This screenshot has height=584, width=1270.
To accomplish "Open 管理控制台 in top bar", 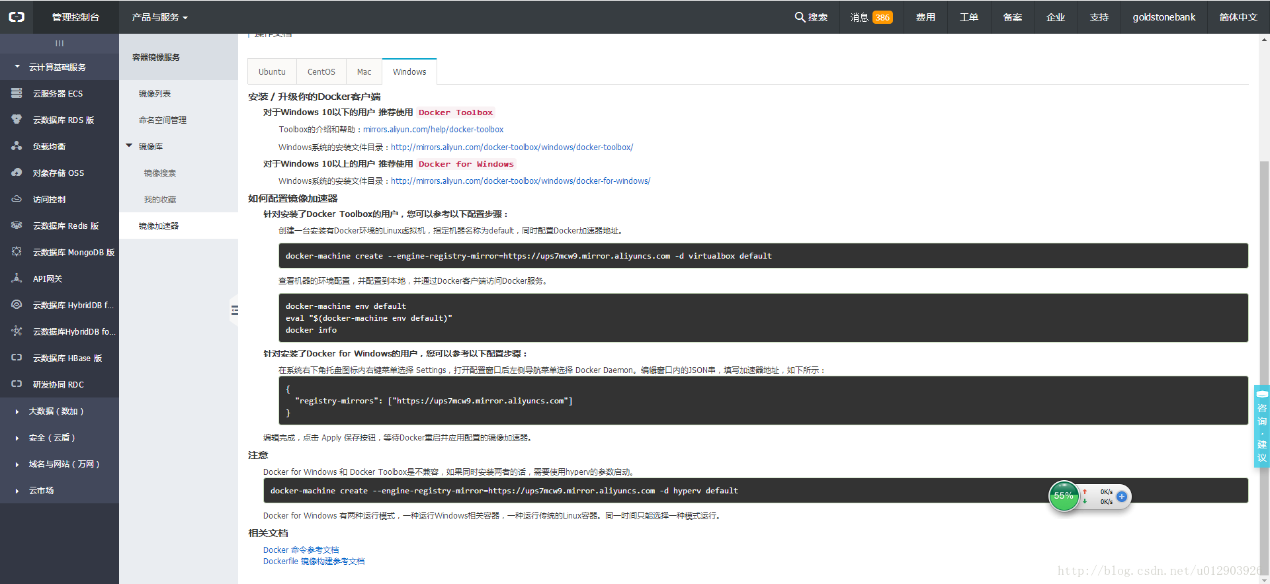I will click(75, 17).
